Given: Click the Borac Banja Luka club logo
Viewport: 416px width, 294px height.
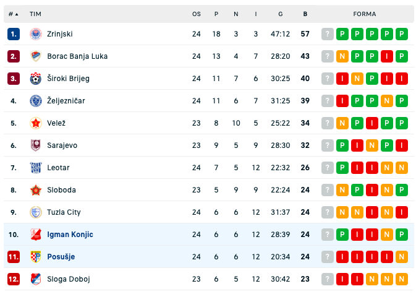Looking at the screenshot, I should point(36,56).
